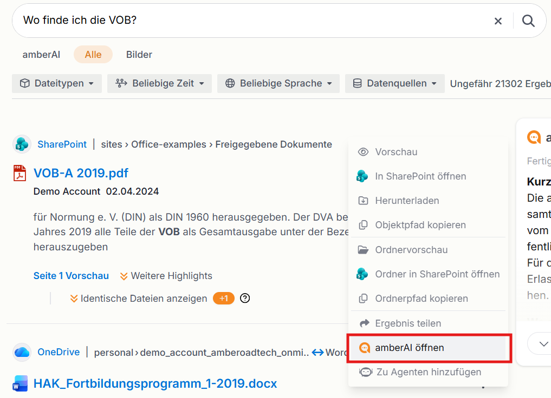The width and height of the screenshot is (551, 398).
Task: Click the Word document icon
Action: [x=20, y=383]
